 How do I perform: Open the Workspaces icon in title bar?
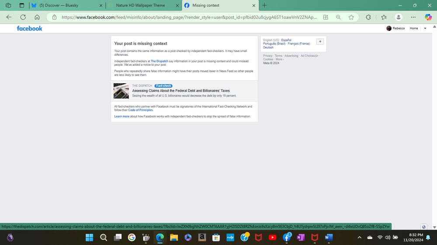point(8,5)
